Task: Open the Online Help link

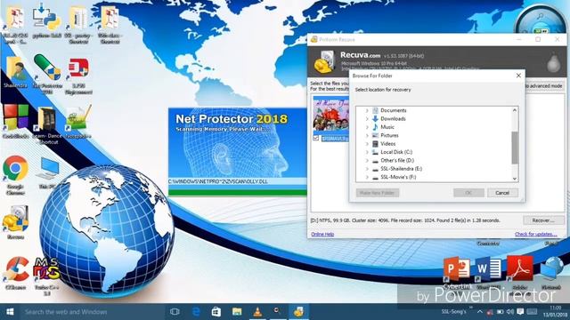Action: click(322, 235)
